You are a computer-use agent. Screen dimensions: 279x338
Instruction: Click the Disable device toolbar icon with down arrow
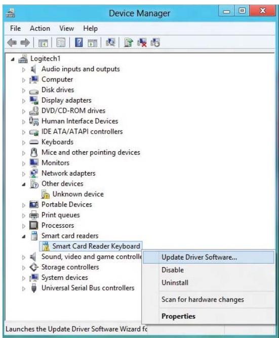(155, 43)
